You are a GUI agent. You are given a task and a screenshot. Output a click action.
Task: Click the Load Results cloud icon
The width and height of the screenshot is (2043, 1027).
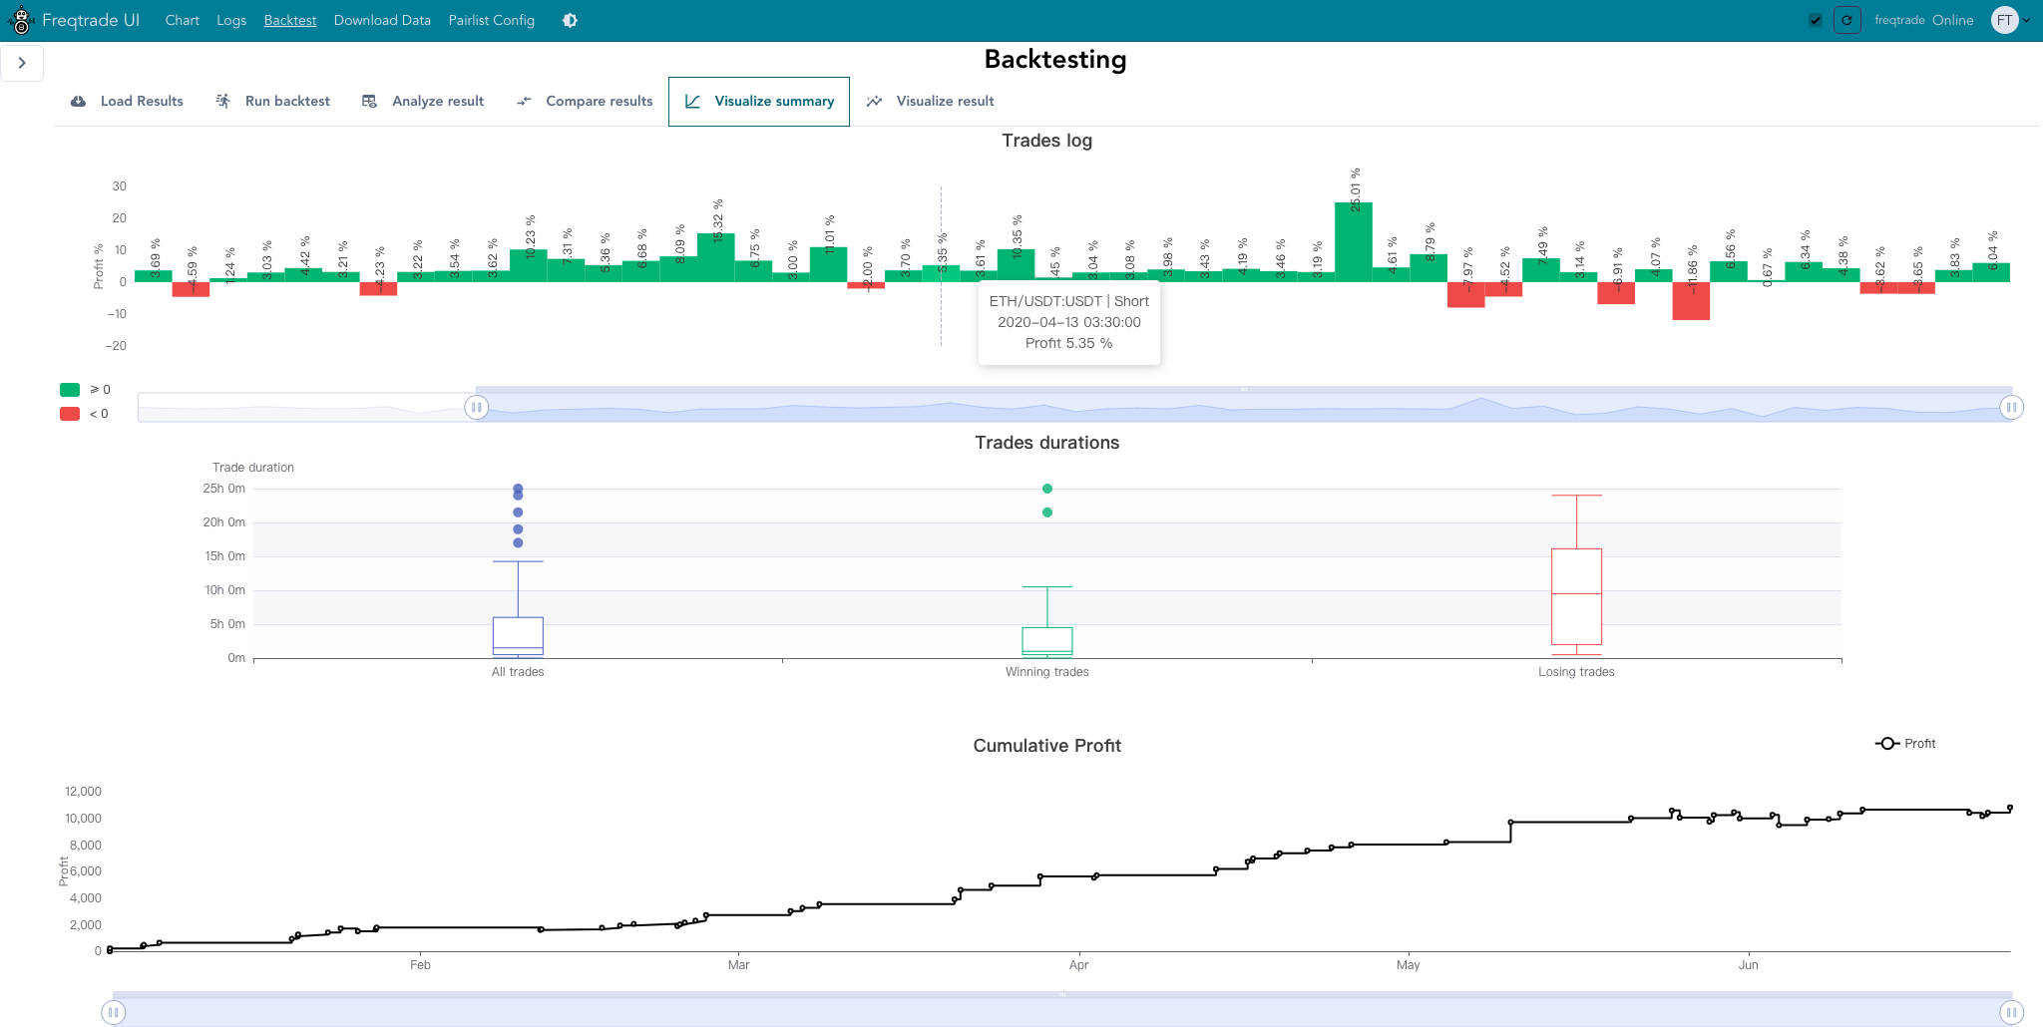(78, 102)
